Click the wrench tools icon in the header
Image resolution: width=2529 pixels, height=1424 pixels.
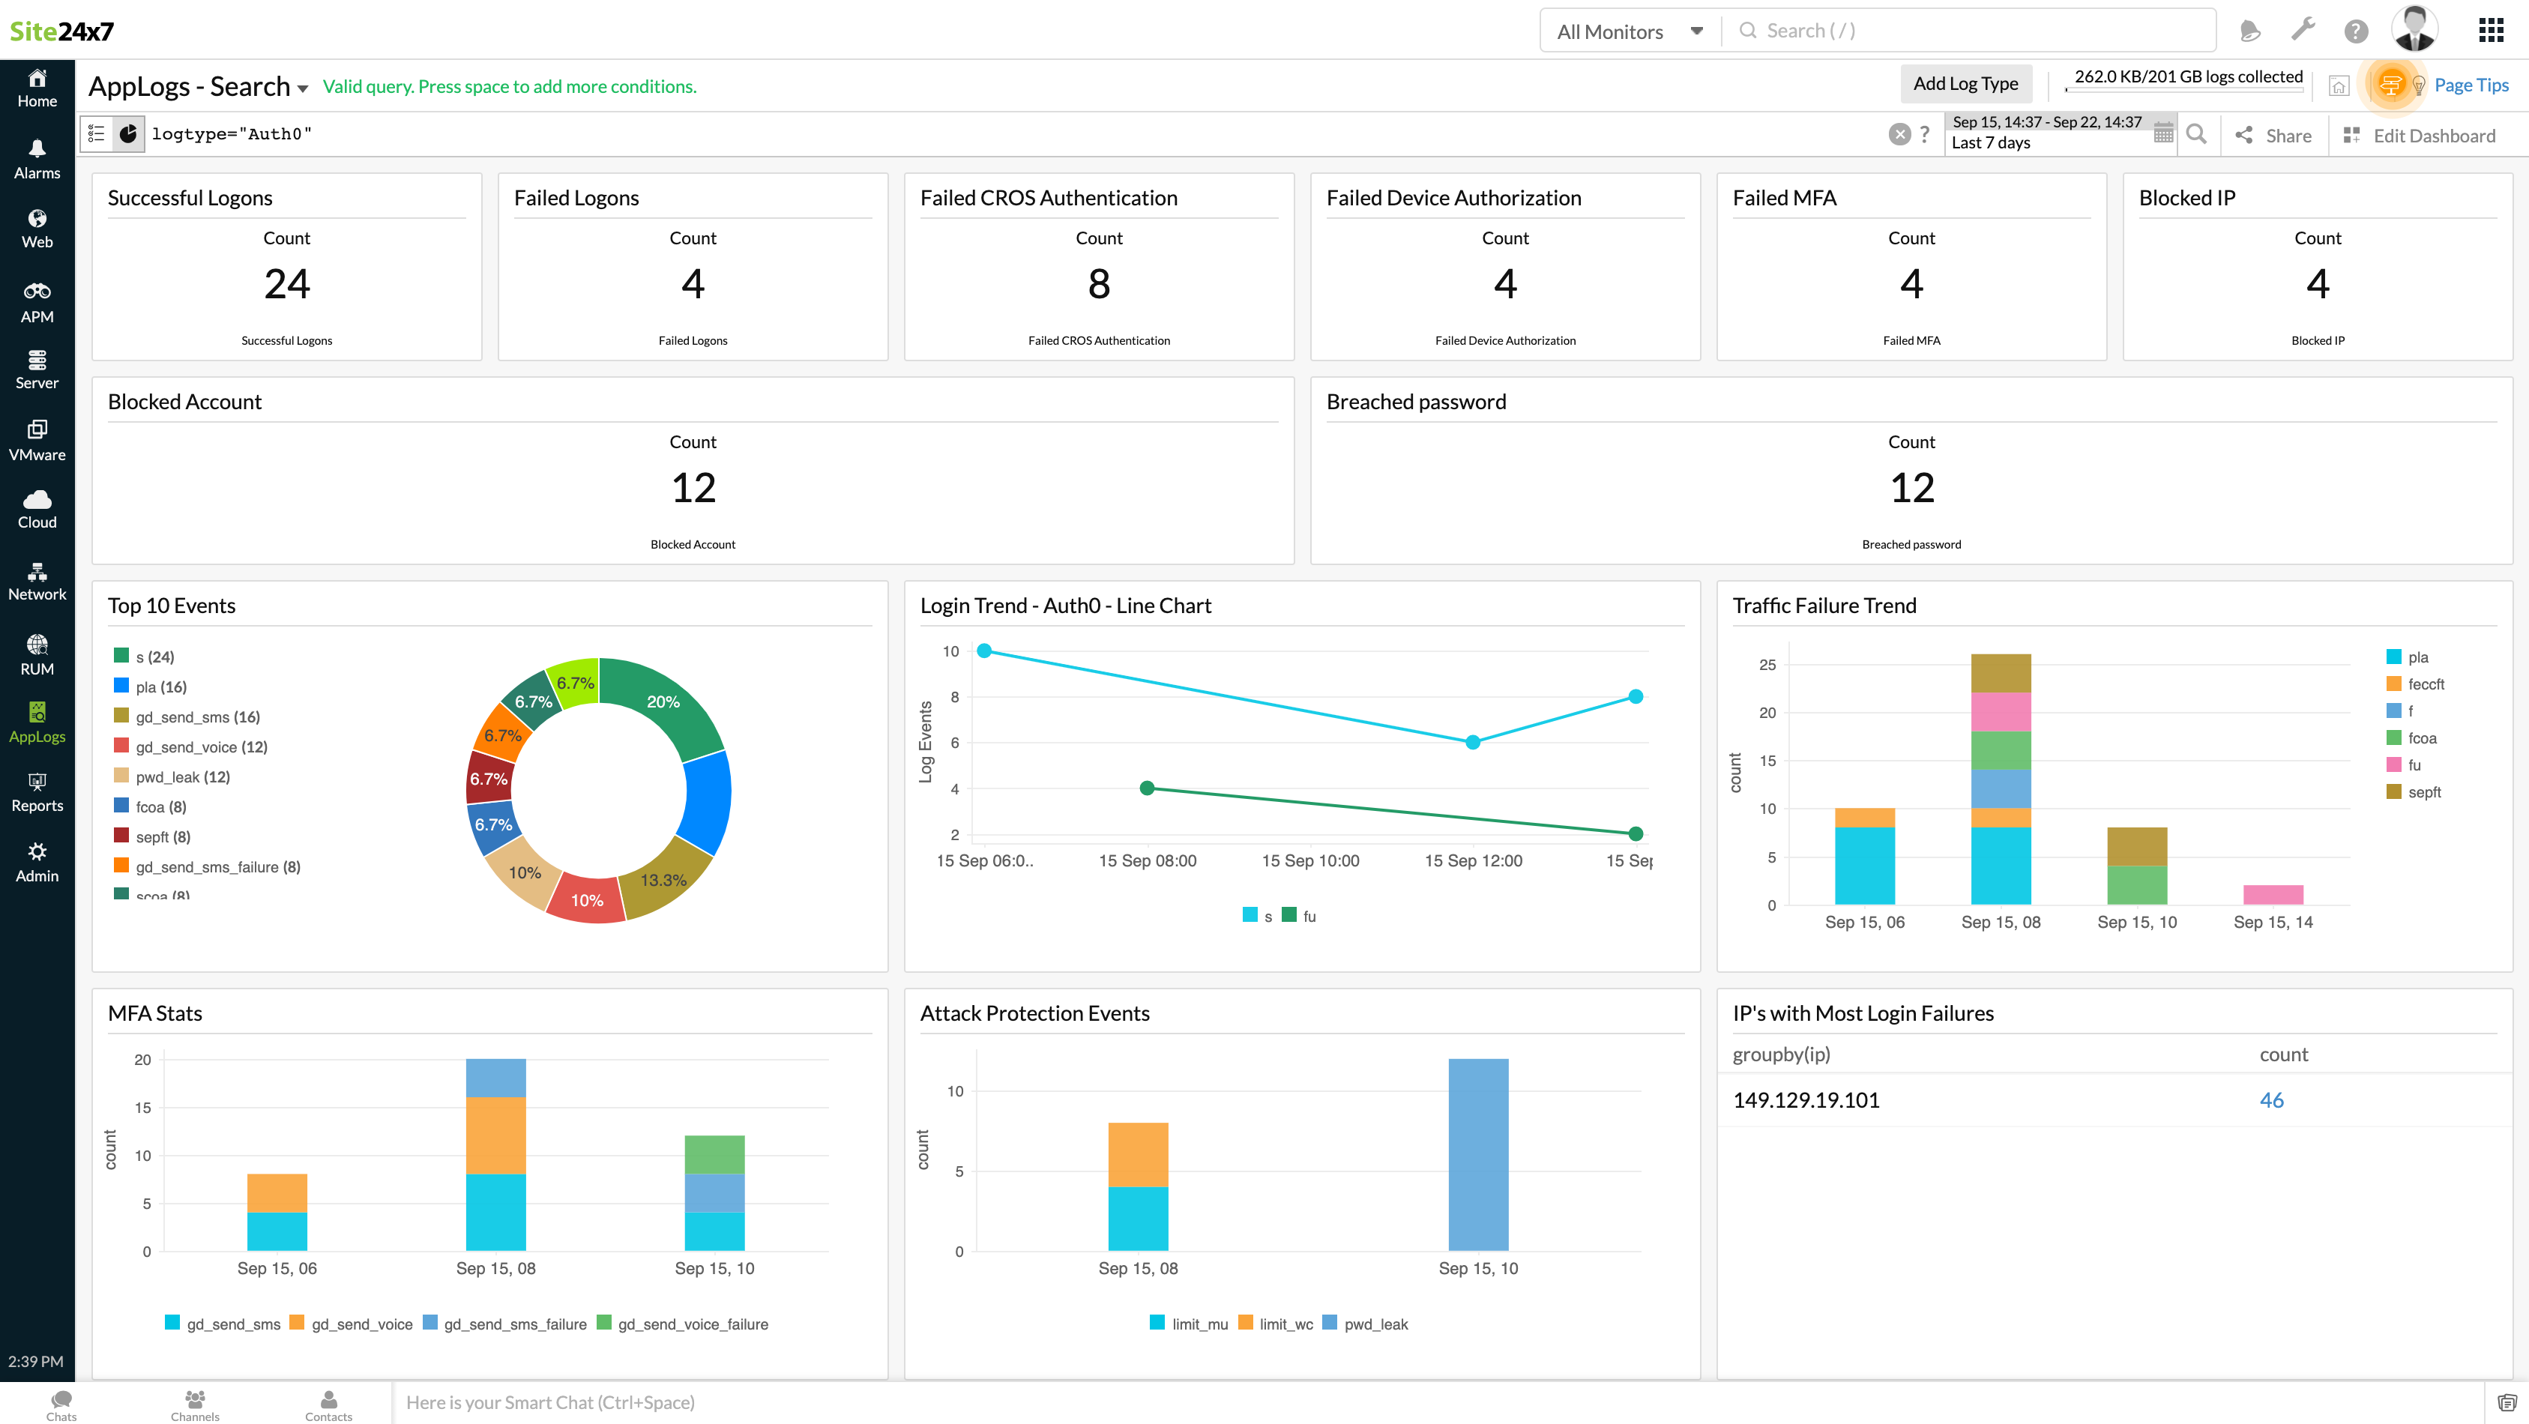tap(2302, 31)
